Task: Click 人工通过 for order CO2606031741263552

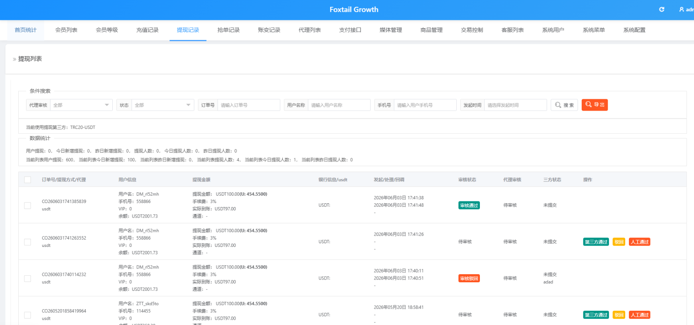Action: pos(639,242)
